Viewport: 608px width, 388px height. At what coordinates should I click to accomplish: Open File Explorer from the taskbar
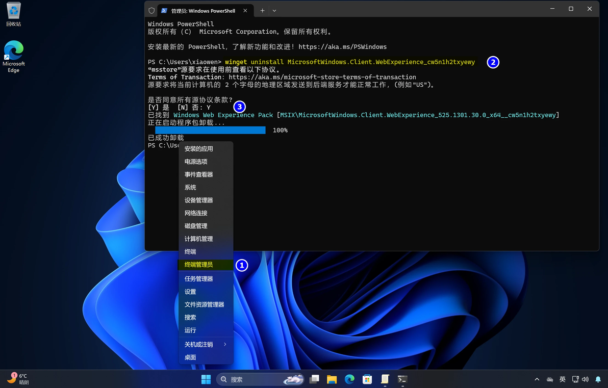tap(332, 379)
